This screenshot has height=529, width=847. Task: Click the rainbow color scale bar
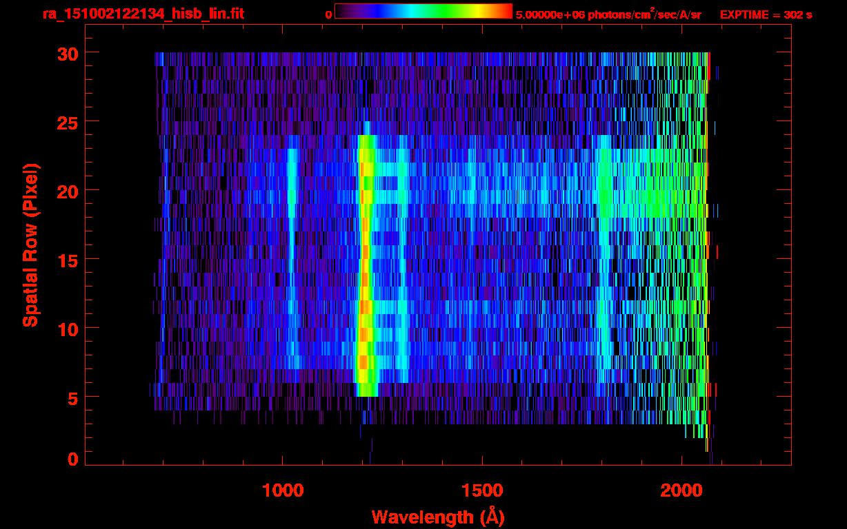[423, 11]
